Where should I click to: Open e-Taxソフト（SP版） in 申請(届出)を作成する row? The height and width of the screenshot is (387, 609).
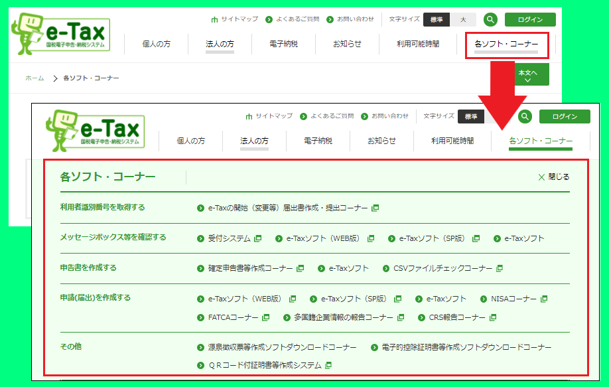(x=356, y=299)
